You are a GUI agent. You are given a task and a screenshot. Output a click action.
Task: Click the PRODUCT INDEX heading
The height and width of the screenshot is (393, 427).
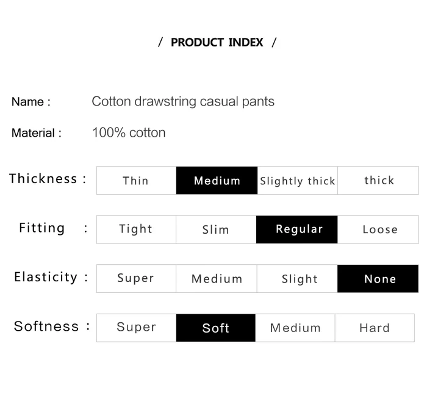pos(217,42)
